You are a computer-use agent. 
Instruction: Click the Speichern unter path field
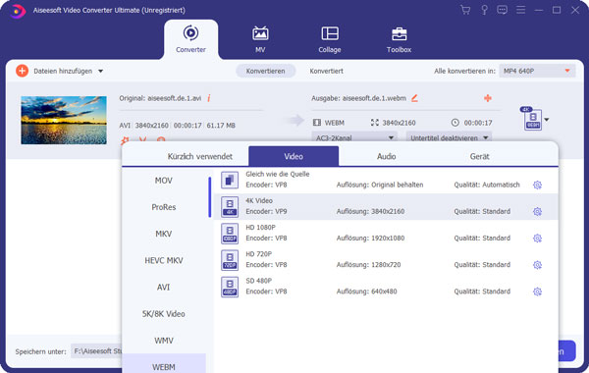pos(97,351)
